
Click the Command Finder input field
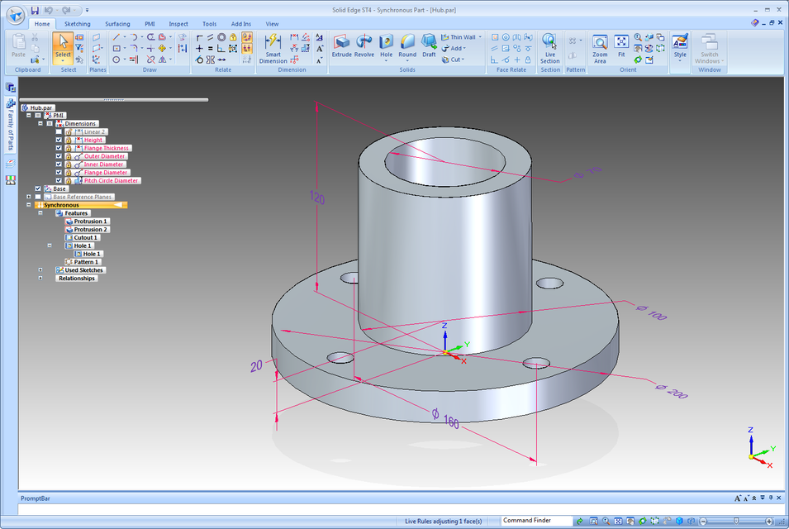[x=536, y=521]
